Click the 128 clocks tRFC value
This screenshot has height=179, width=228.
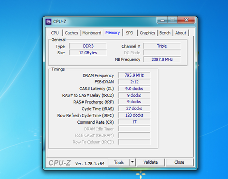click(x=134, y=115)
